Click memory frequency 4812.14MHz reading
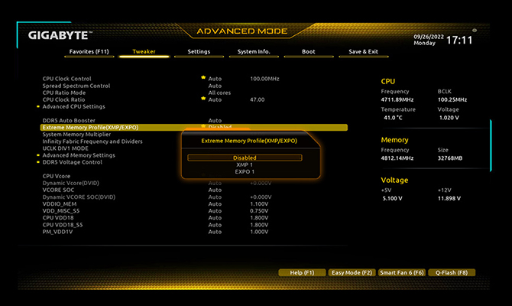The width and height of the screenshot is (512, 306). coord(397,158)
